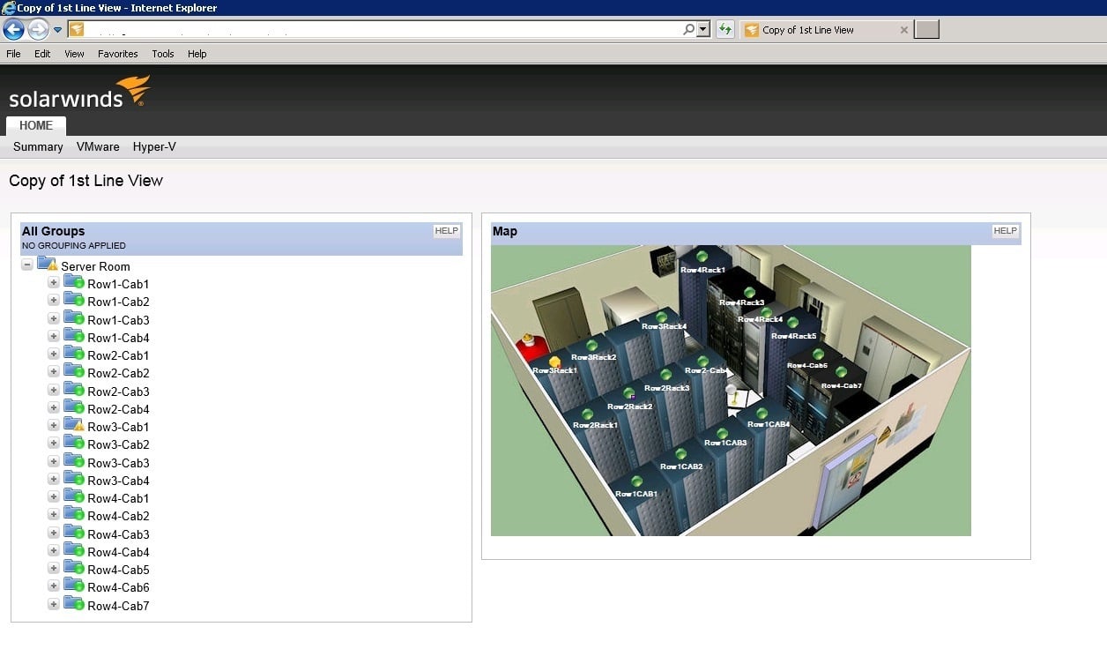The image size is (1107, 649).
Task: Open the Edit menu
Action: [x=42, y=54]
